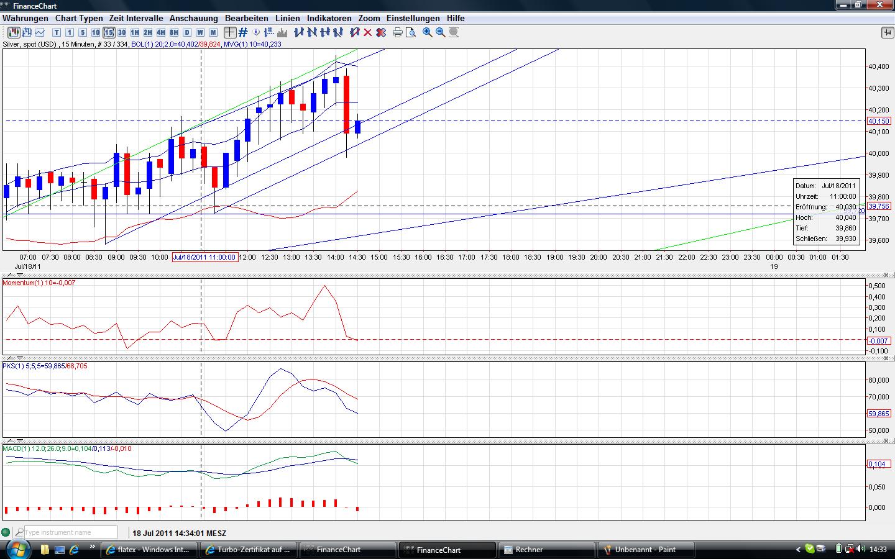This screenshot has height=559, width=895.
Task: Select the weekly (W) interval button
Action: [200, 32]
